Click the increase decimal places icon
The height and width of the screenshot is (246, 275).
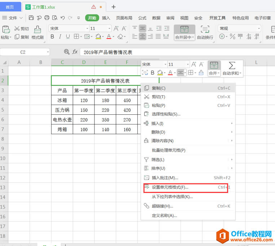[249, 36]
